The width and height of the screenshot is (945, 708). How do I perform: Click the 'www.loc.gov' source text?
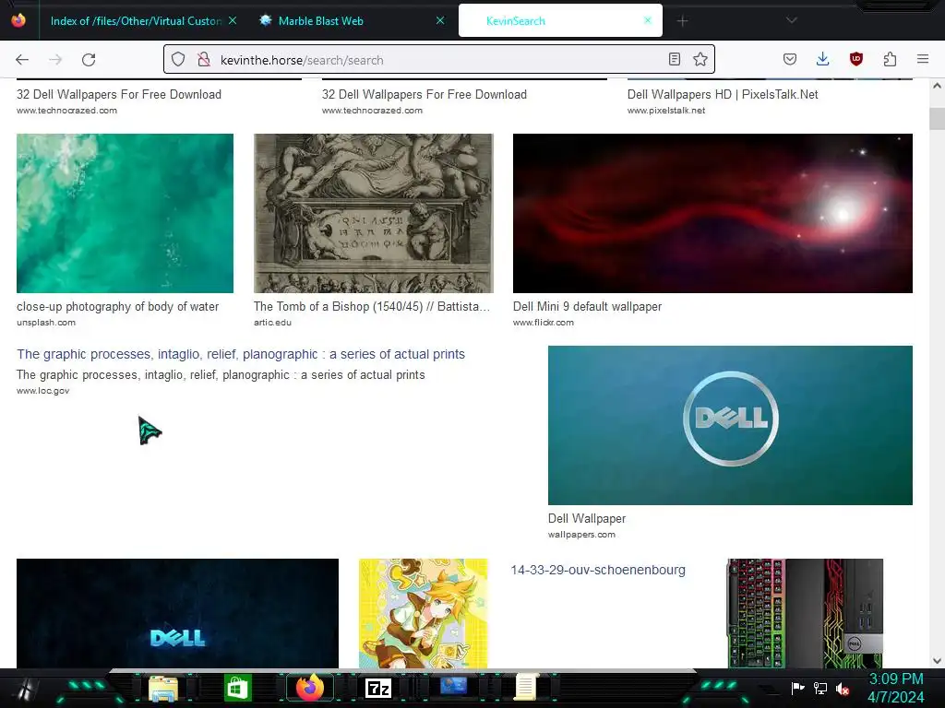point(42,391)
